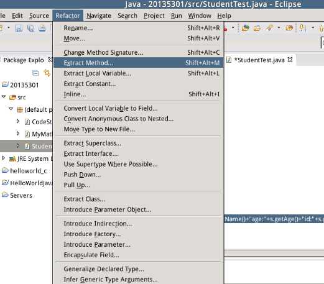Screen dimensions: 324x284
Task: Open the dropdown arrow after the pin icon
Action: (313, 27)
